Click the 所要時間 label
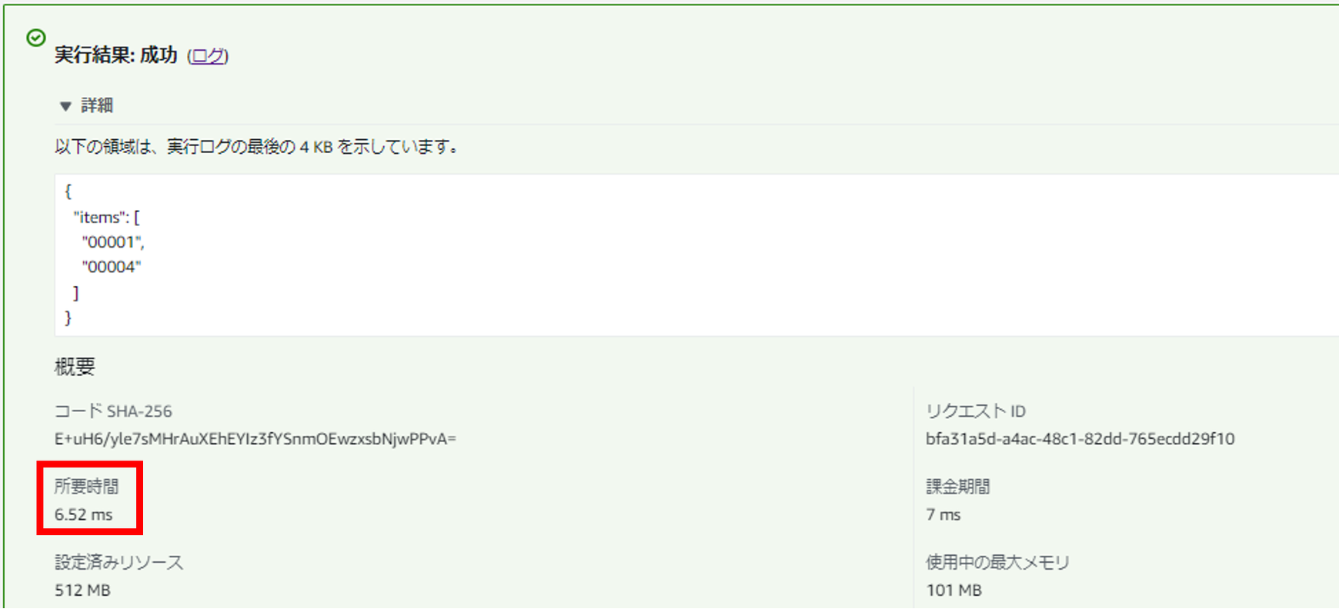 click(x=86, y=487)
